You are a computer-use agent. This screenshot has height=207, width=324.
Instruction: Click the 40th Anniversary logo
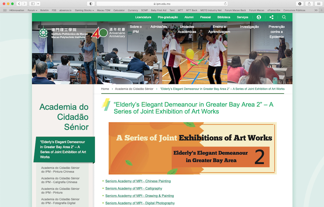pos(108,33)
